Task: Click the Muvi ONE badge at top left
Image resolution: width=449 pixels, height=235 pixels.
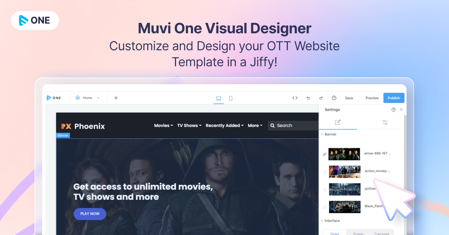Action: pyautogui.click(x=35, y=20)
